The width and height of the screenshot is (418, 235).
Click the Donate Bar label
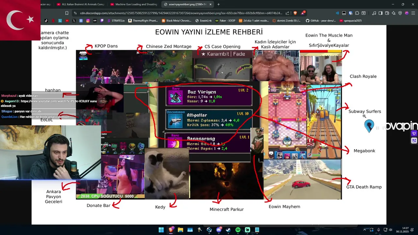[x=98, y=205]
